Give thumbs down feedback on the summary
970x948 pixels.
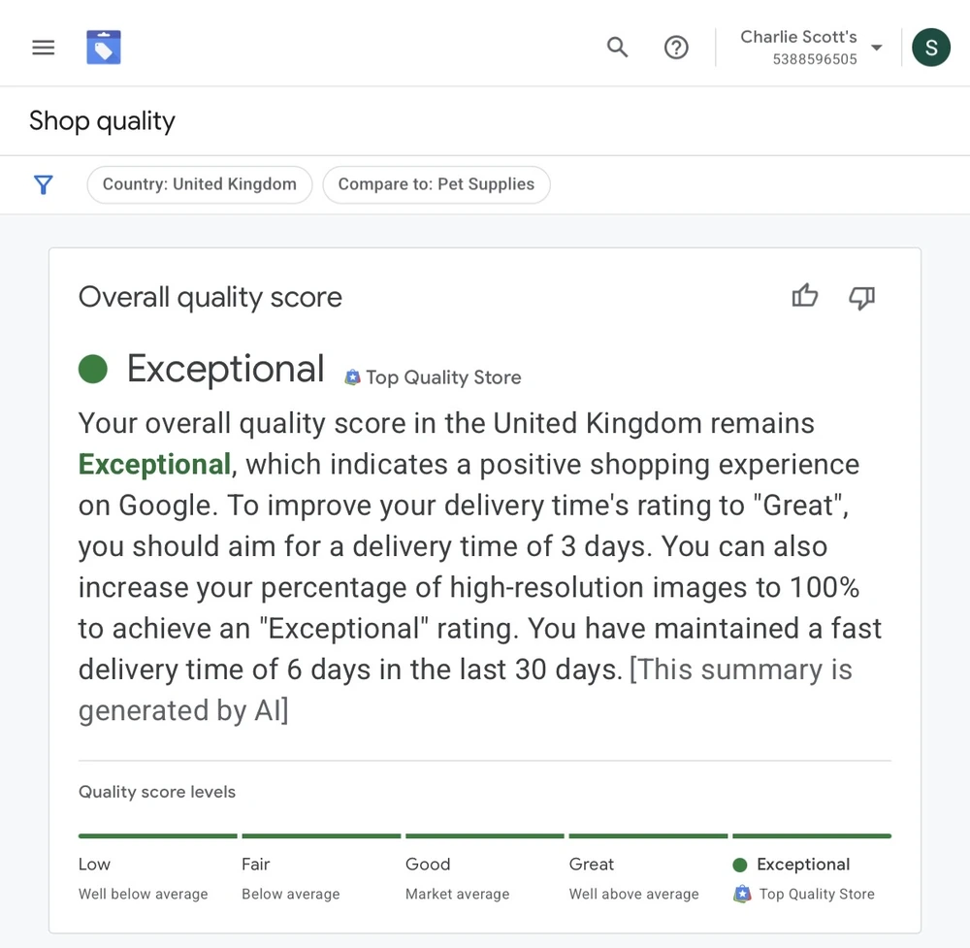[x=861, y=298]
